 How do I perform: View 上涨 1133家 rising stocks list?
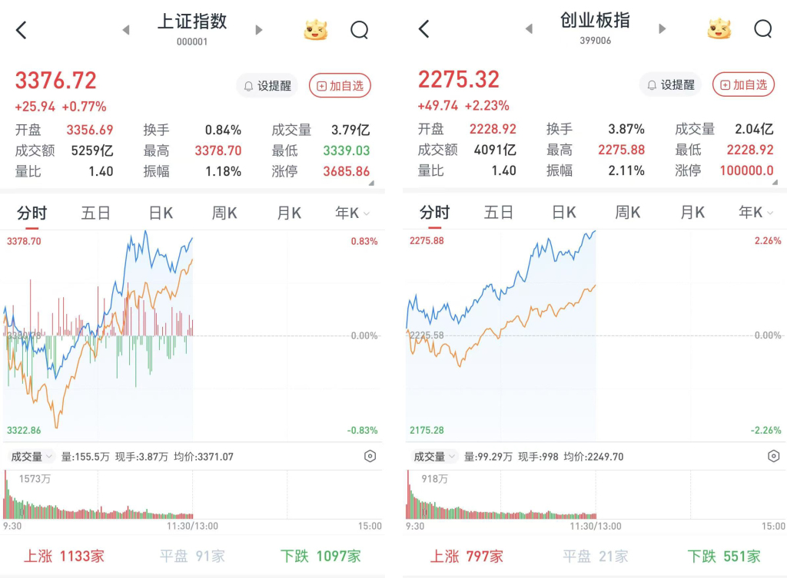[64, 556]
